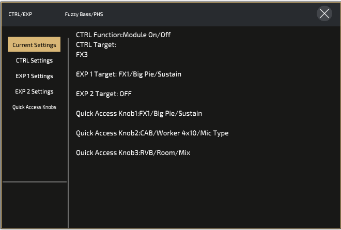Image resolution: width=341 pixels, height=230 pixels.
Task: Go to the EXP 2 Settings tab
Action: 34,91
